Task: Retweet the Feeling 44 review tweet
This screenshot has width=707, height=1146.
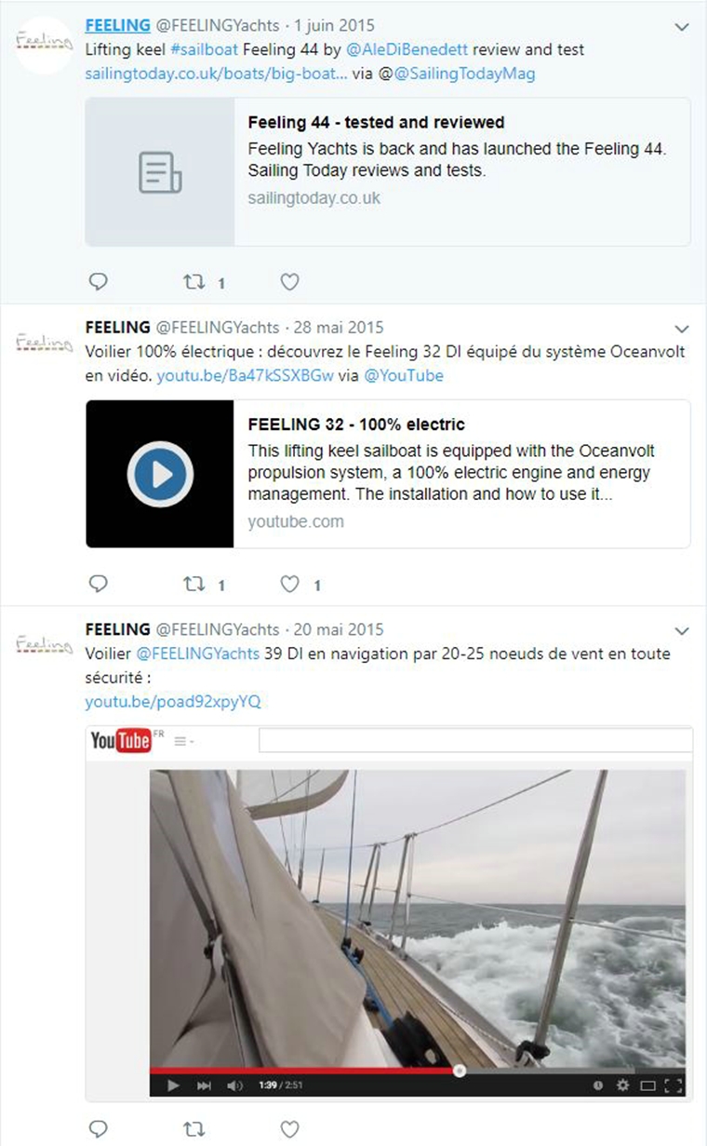Action: point(194,281)
